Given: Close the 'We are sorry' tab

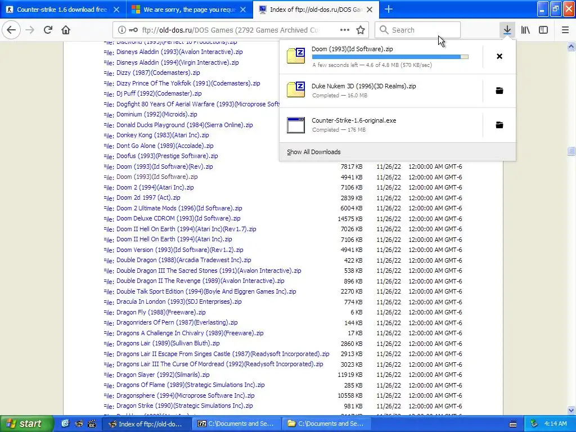Looking at the screenshot, I should tap(243, 10).
